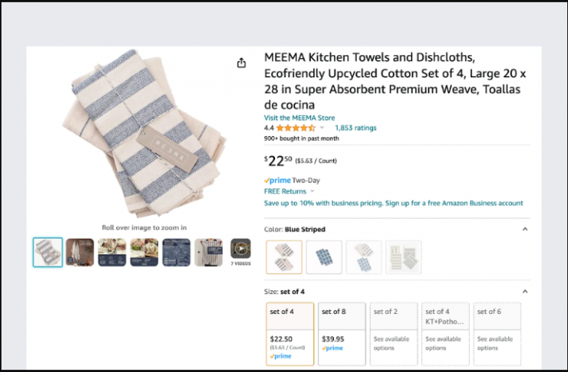The height and width of the screenshot is (372, 568).
Task: Select the set of 8 size option
Action: point(342,333)
